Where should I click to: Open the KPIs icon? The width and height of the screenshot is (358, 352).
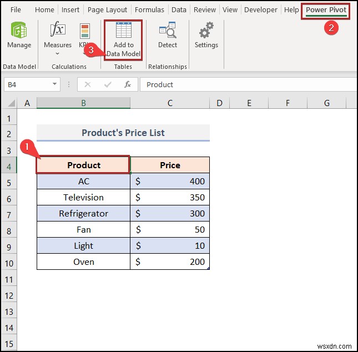click(x=85, y=31)
